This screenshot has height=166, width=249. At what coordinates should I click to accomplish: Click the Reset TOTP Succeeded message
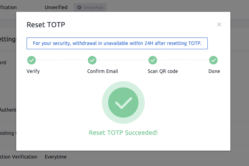[123, 132]
